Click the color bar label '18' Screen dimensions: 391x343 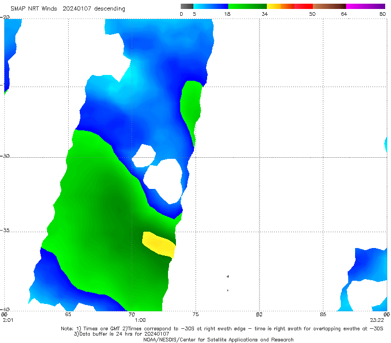pyautogui.click(x=227, y=14)
